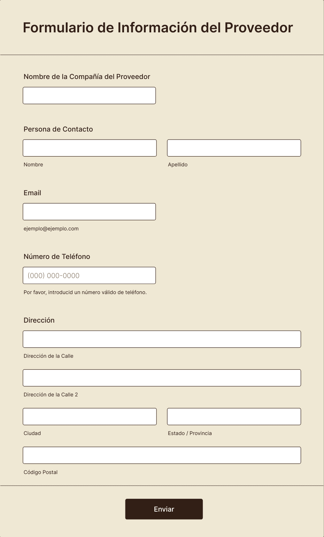324x537 pixels.
Task: Click the Dirección section label
Action: [x=39, y=320]
